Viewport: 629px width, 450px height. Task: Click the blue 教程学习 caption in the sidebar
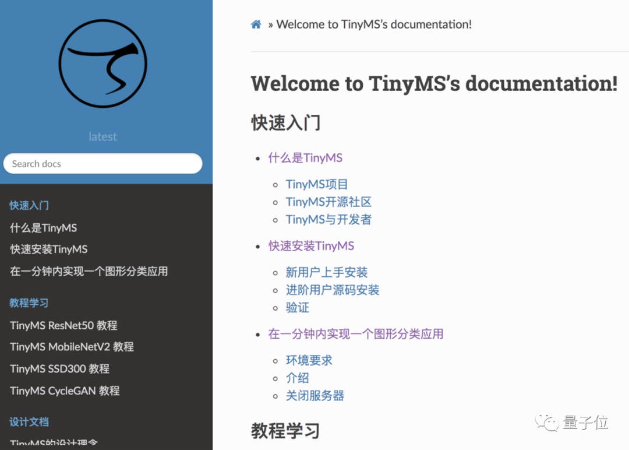[29, 303]
